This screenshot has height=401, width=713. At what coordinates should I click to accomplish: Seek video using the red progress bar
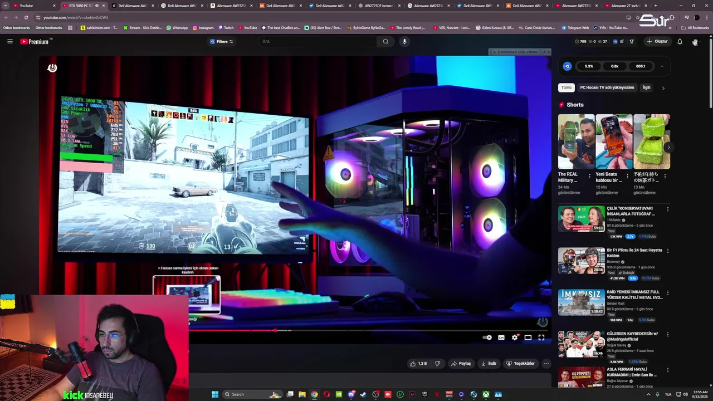[368, 330]
